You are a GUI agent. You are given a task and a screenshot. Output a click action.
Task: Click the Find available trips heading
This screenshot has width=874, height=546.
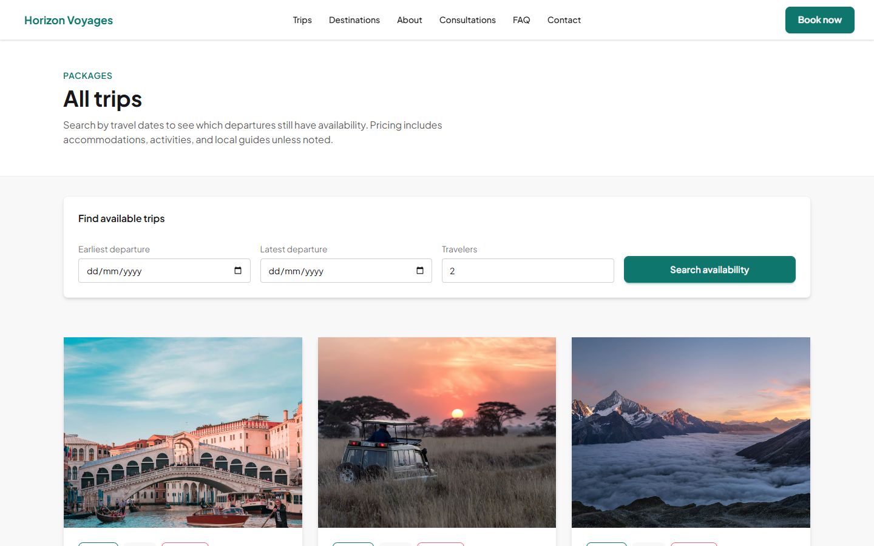[121, 218]
